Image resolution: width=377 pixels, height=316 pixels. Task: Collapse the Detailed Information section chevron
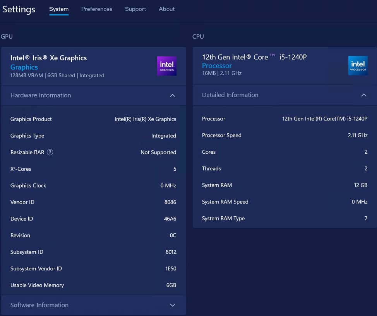(x=364, y=95)
